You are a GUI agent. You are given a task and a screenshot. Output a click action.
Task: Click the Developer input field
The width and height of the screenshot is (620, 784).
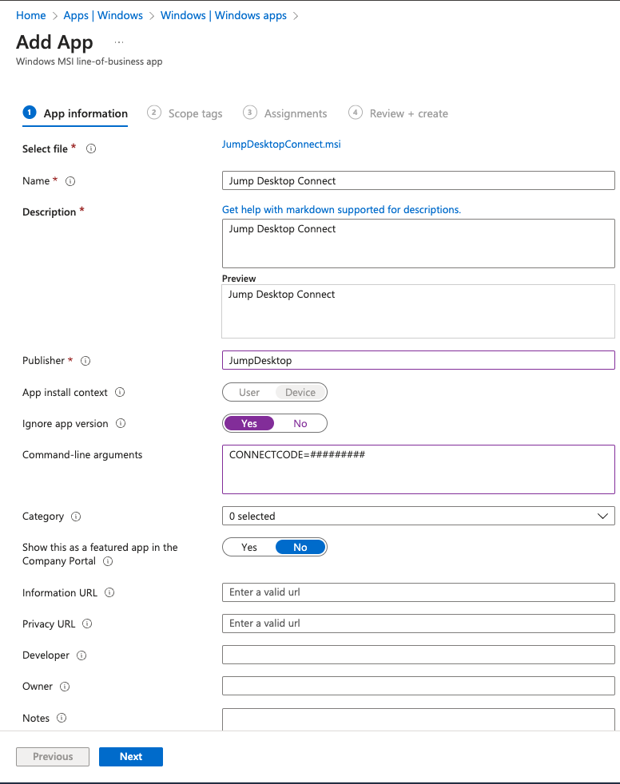419,655
